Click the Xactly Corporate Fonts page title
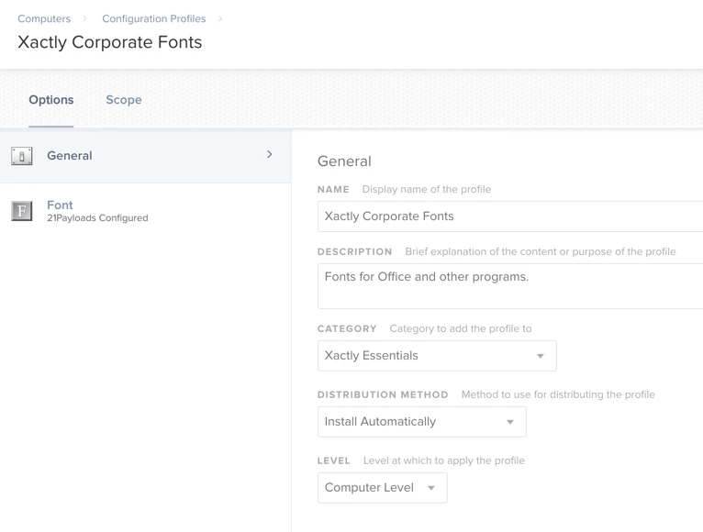 tap(110, 42)
